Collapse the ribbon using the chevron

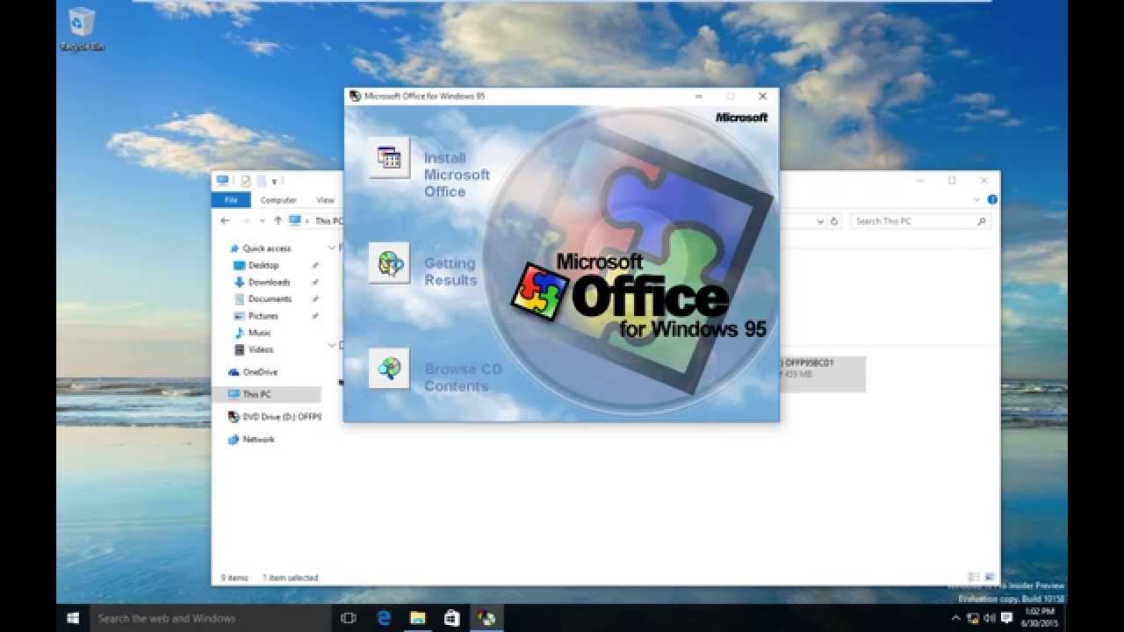[x=978, y=200]
